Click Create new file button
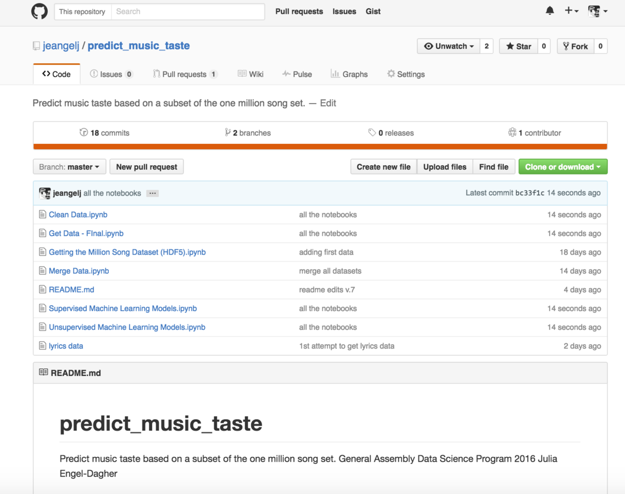This screenshot has width=625, height=494. point(383,167)
